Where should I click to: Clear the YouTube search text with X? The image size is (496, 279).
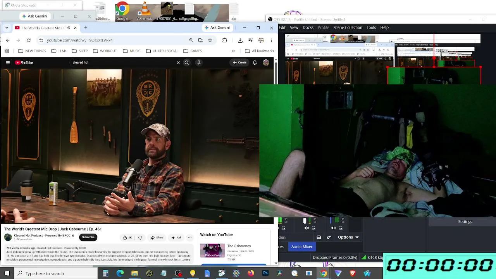pos(178,63)
